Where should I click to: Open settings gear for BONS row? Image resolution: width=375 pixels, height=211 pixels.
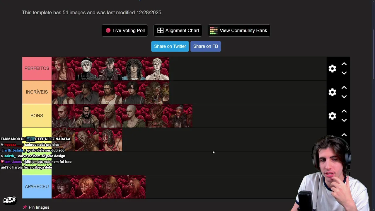click(332, 116)
